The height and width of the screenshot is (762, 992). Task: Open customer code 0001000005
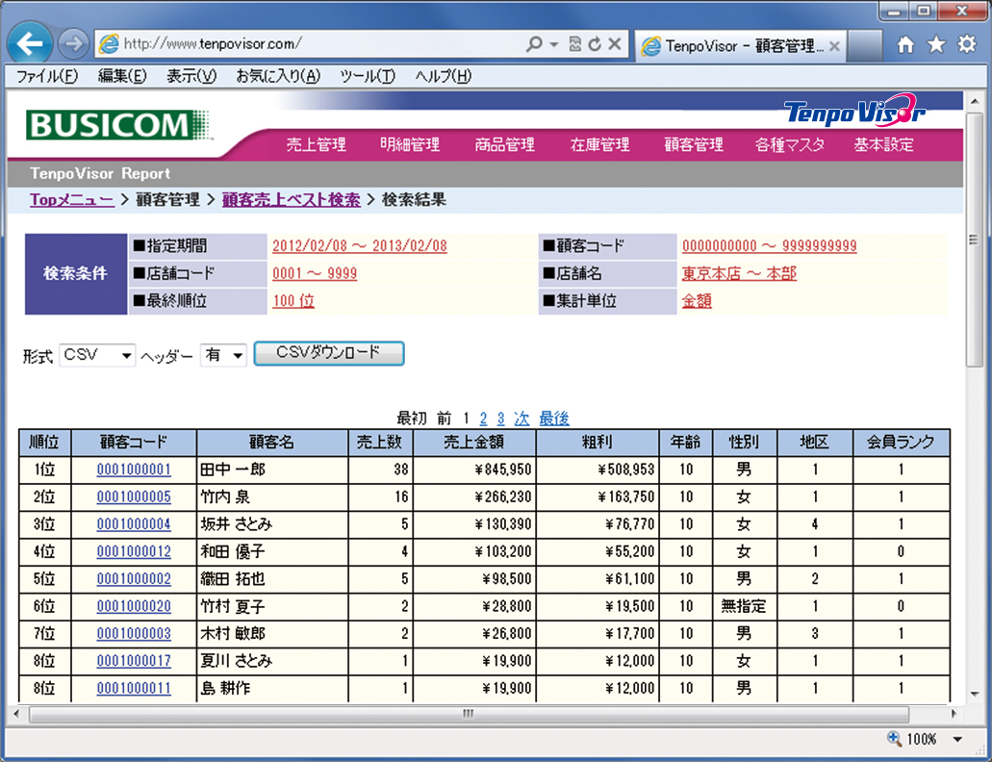click(134, 497)
